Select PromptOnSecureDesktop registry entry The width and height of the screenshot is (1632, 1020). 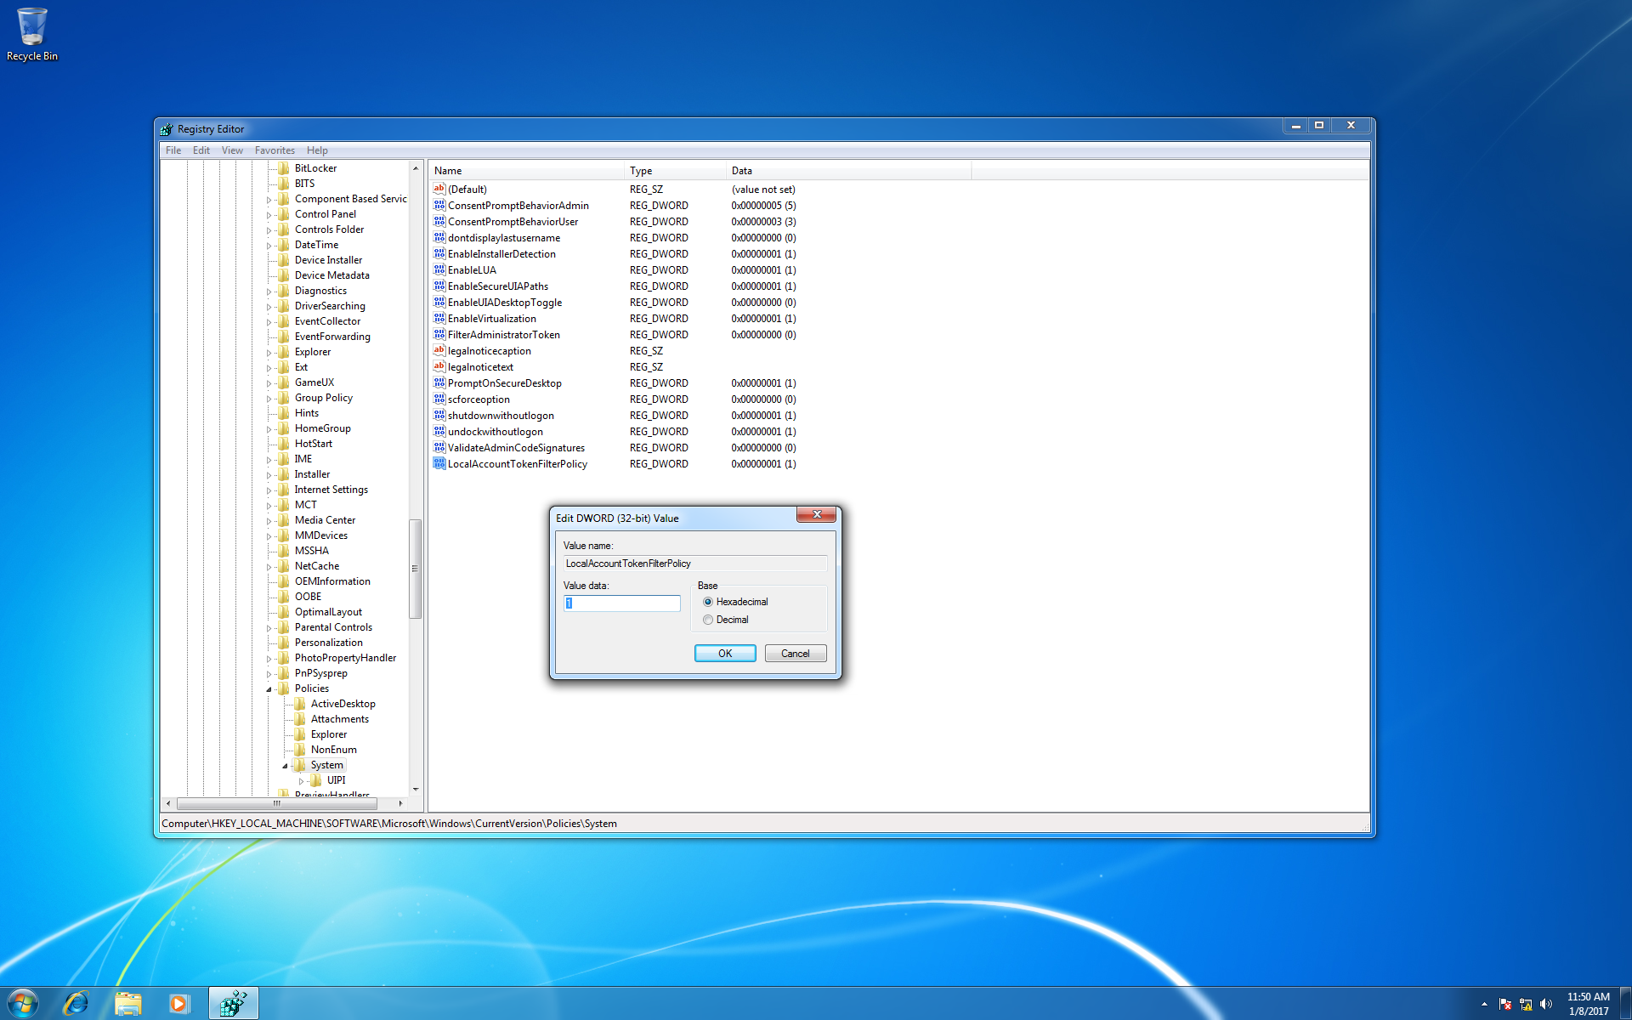click(x=505, y=383)
